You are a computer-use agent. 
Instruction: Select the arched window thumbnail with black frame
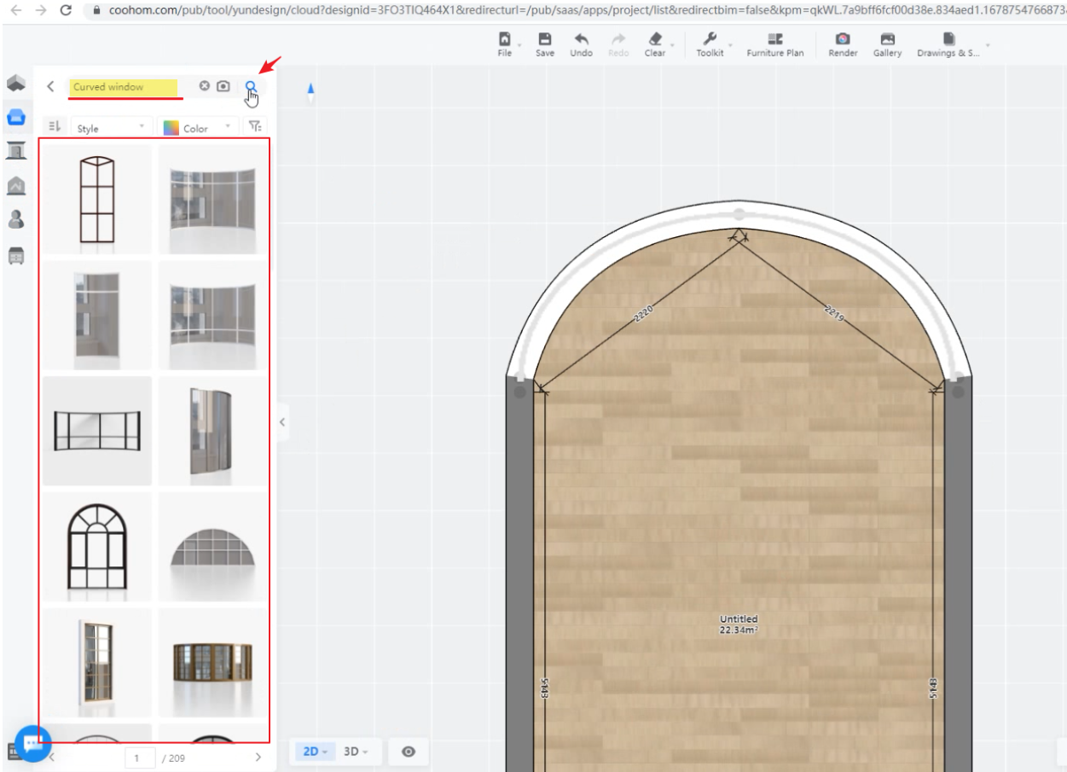[96, 546]
